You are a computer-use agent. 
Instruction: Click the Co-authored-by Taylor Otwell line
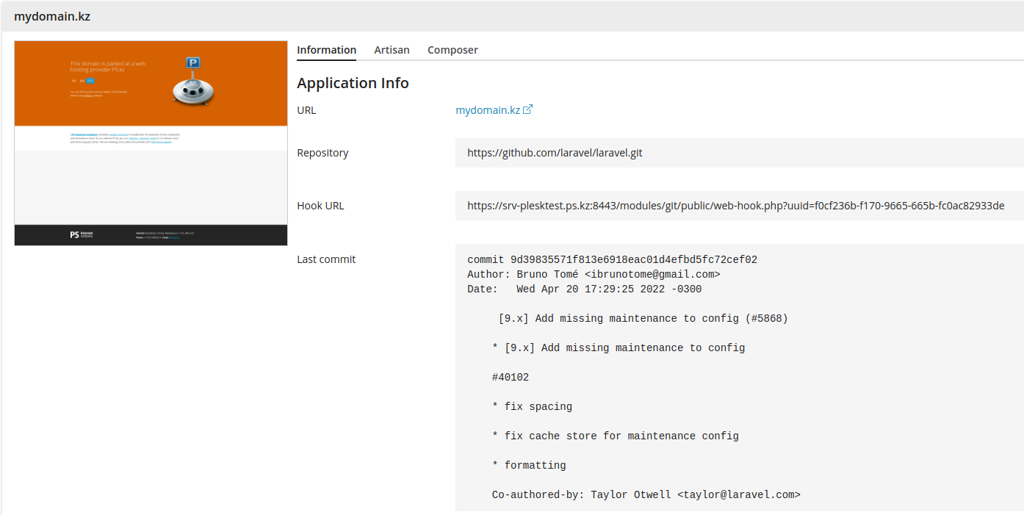pyautogui.click(x=646, y=495)
